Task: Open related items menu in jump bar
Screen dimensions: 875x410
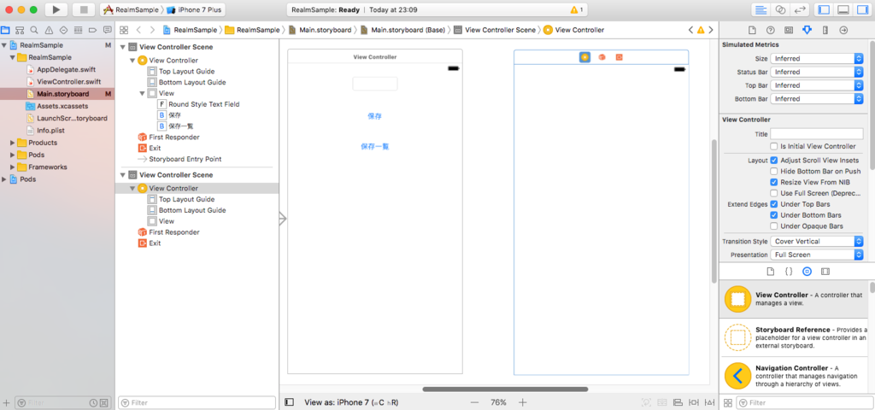Action: [124, 30]
